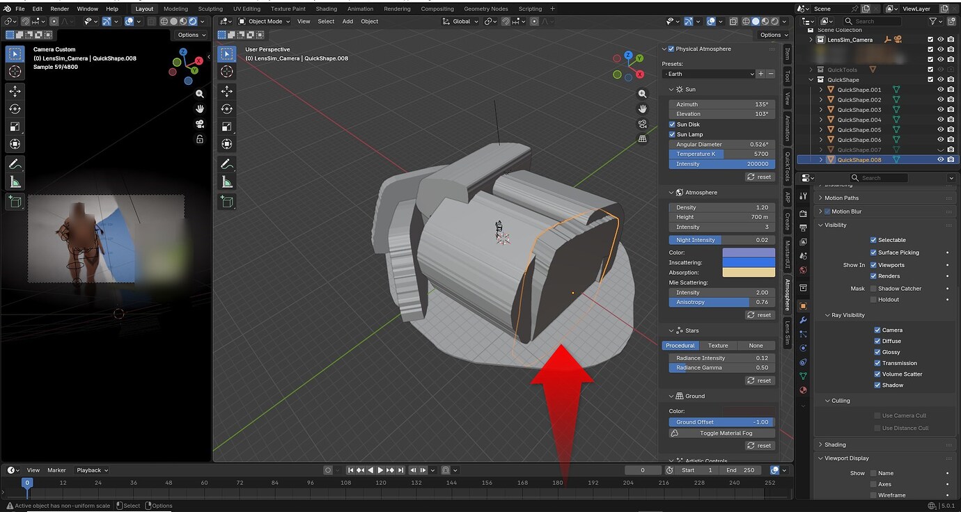
Task: Click the lock icon in the left camera viewport
Action: pyautogui.click(x=200, y=139)
